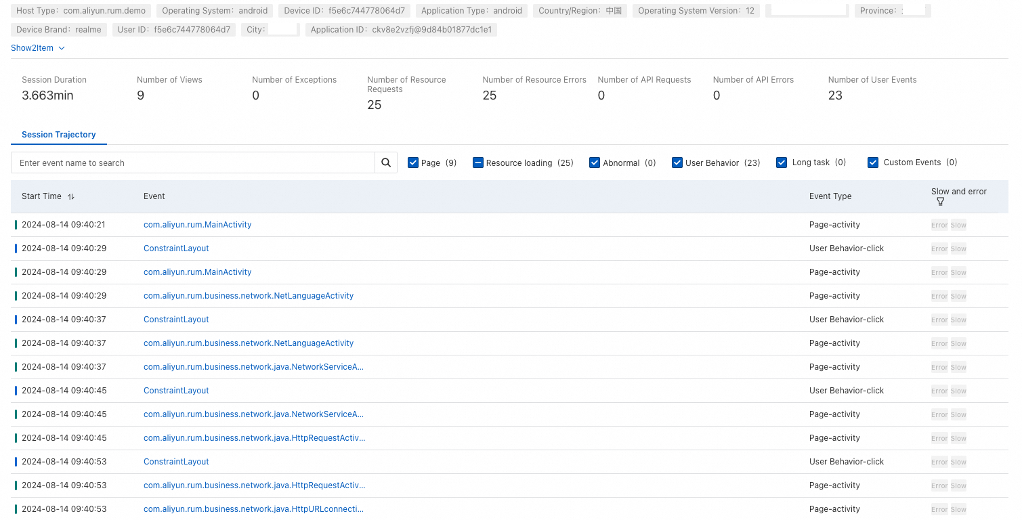Image resolution: width=1022 pixels, height=520 pixels.
Task: Sort by the Start Time arrows icon
Action: point(70,196)
